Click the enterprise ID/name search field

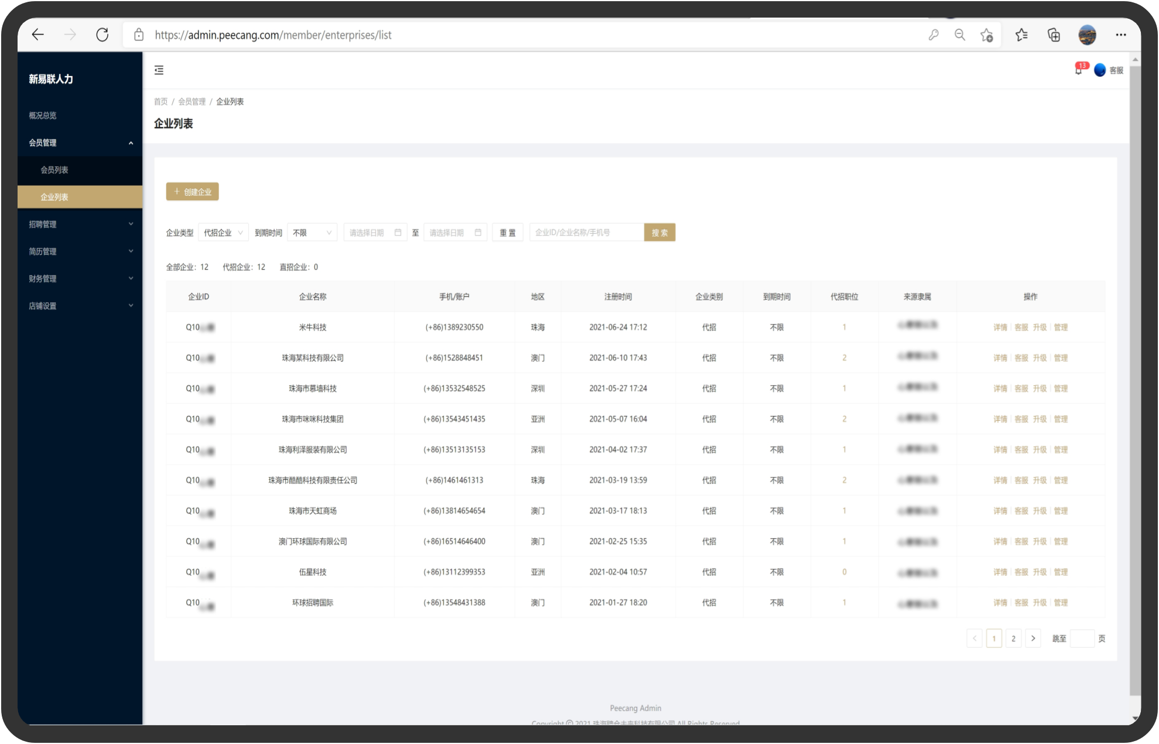point(586,233)
